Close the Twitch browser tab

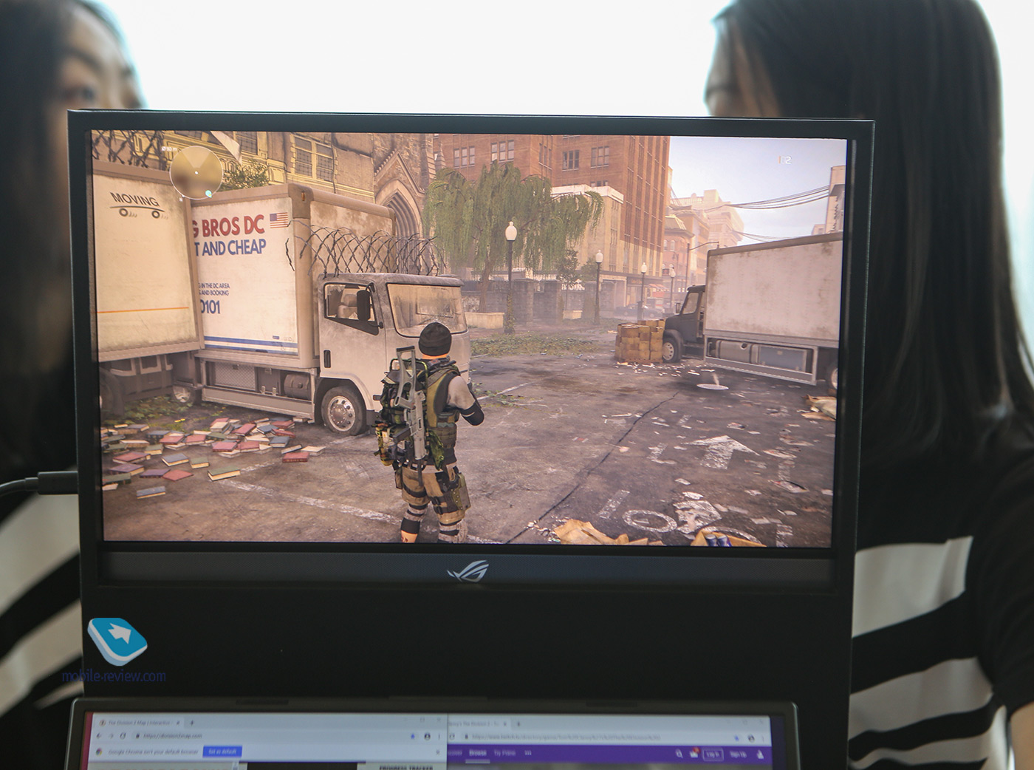coord(505,724)
